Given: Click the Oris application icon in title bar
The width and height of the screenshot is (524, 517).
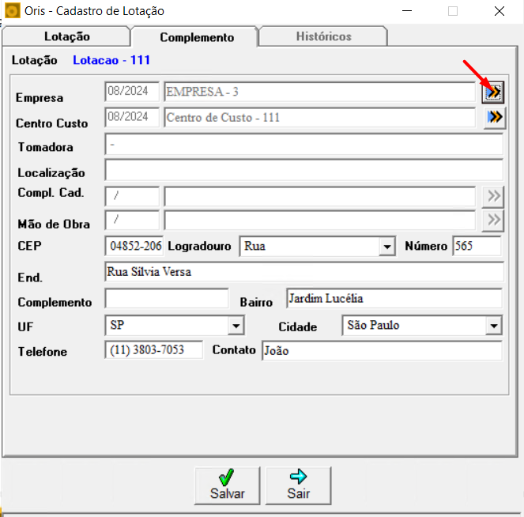Looking at the screenshot, I should [x=12, y=11].
